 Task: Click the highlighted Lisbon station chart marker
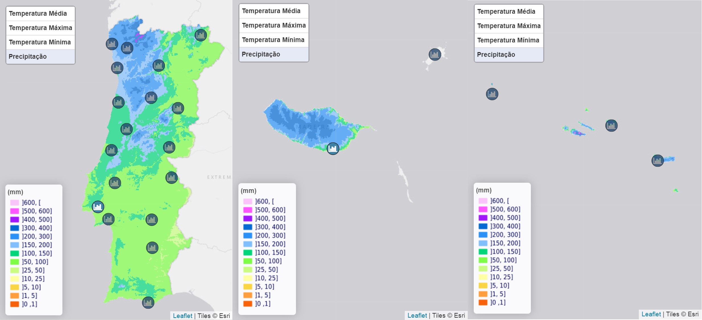point(98,207)
